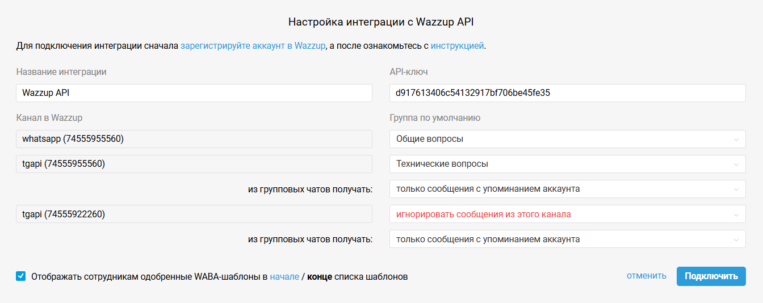Focus the integration name field 'Wazzup API'
This screenshot has height=303, width=763.
(194, 93)
